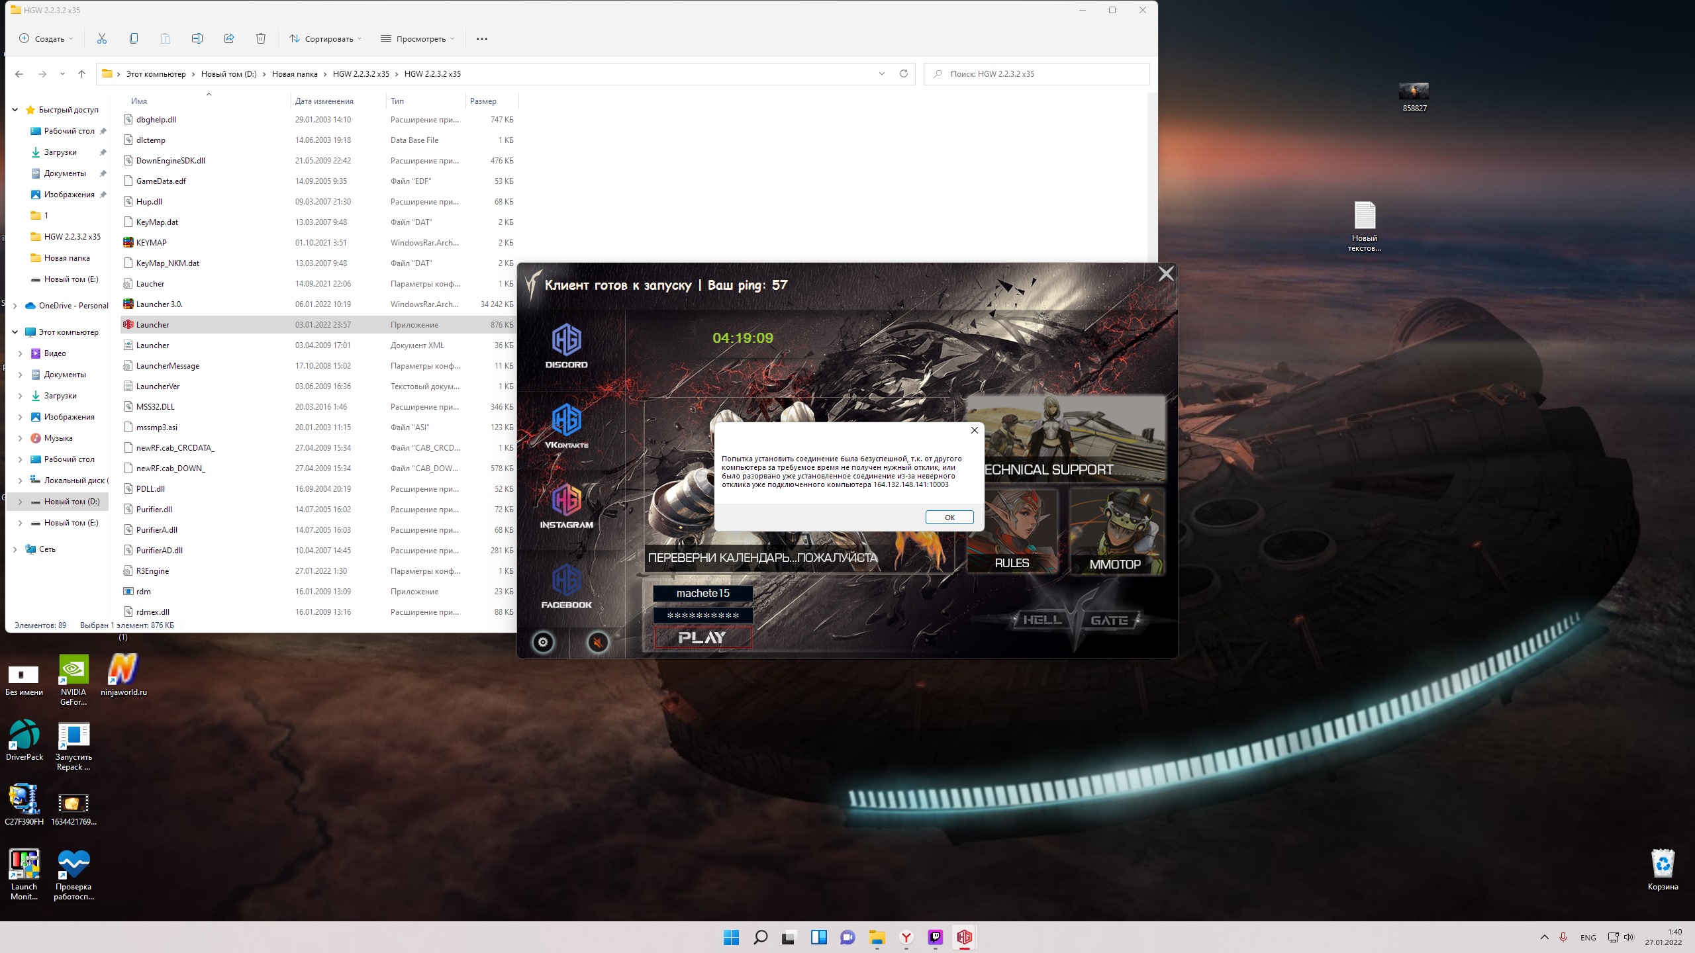Image resolution: width=1695 pixels, height=953 pixels.
Task: Select the DriverPack desktop shortcut
Action: coord(24,740)
